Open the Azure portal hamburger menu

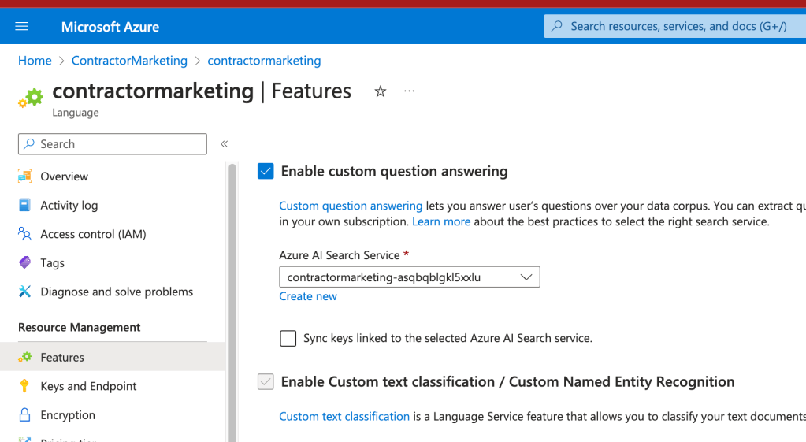[21, 26]
